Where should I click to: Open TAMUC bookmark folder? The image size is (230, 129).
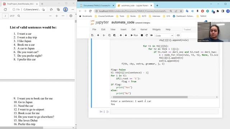[201, 16]
